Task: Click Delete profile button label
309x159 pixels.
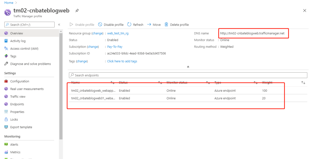Action: tap(179, 25)
